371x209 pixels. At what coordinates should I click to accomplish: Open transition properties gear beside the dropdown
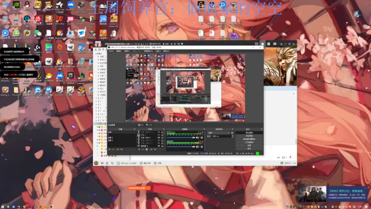point(232,133)
